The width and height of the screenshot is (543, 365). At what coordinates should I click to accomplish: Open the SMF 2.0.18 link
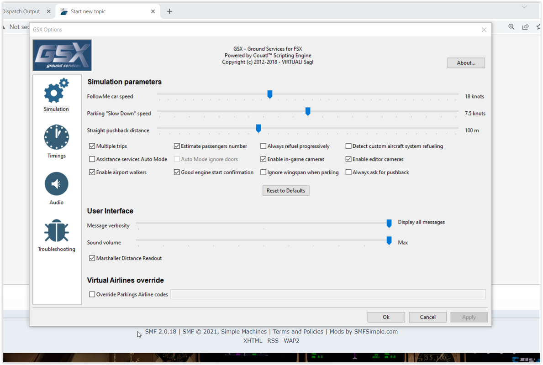click(160, 331)
